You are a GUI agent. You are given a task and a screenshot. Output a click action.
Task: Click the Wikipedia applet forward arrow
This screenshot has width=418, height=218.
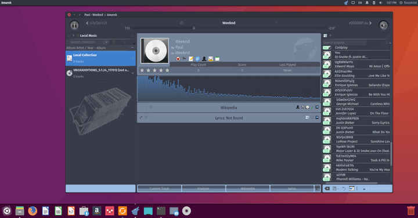pyautogui.click(x=146, y=108)
